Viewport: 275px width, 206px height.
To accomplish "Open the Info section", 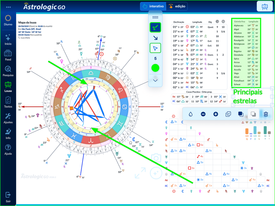I will 8,134.
